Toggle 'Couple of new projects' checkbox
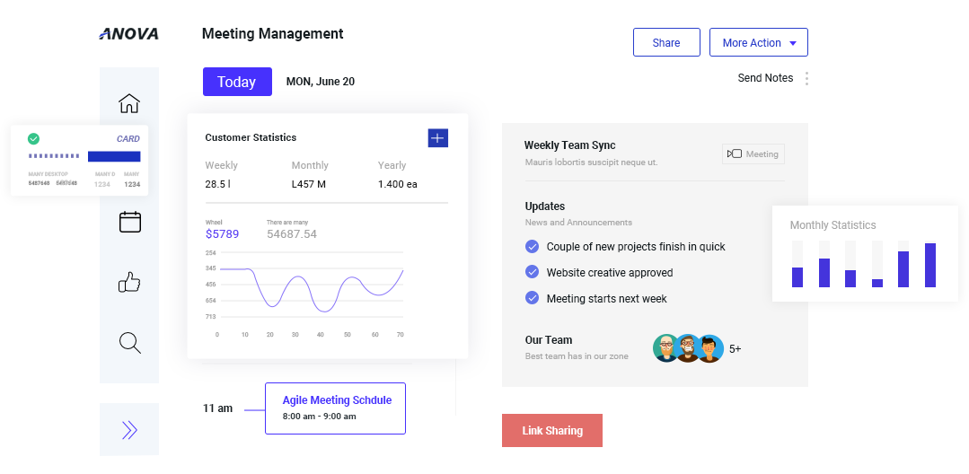The width and height of the screenshot is (969, 474). click(x=532, y=247)
